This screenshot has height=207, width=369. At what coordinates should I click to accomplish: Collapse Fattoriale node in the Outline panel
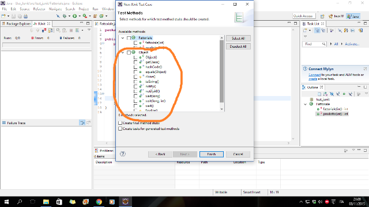(x=305, y=104)
